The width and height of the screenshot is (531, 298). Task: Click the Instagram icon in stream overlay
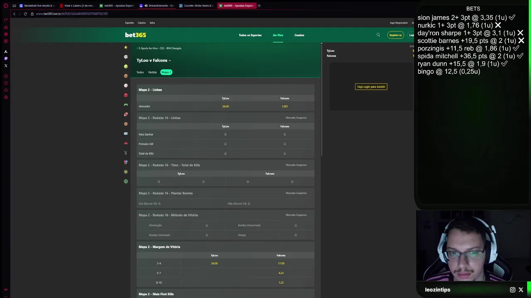pos(512,290)
